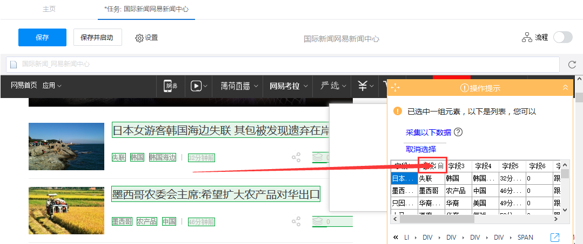Delete field 2 with trash icon
Viewport: 583px width, 244px height.
click(x=440, y=166)
